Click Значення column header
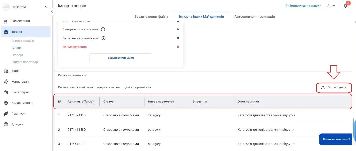 click(x=200, y=102)
